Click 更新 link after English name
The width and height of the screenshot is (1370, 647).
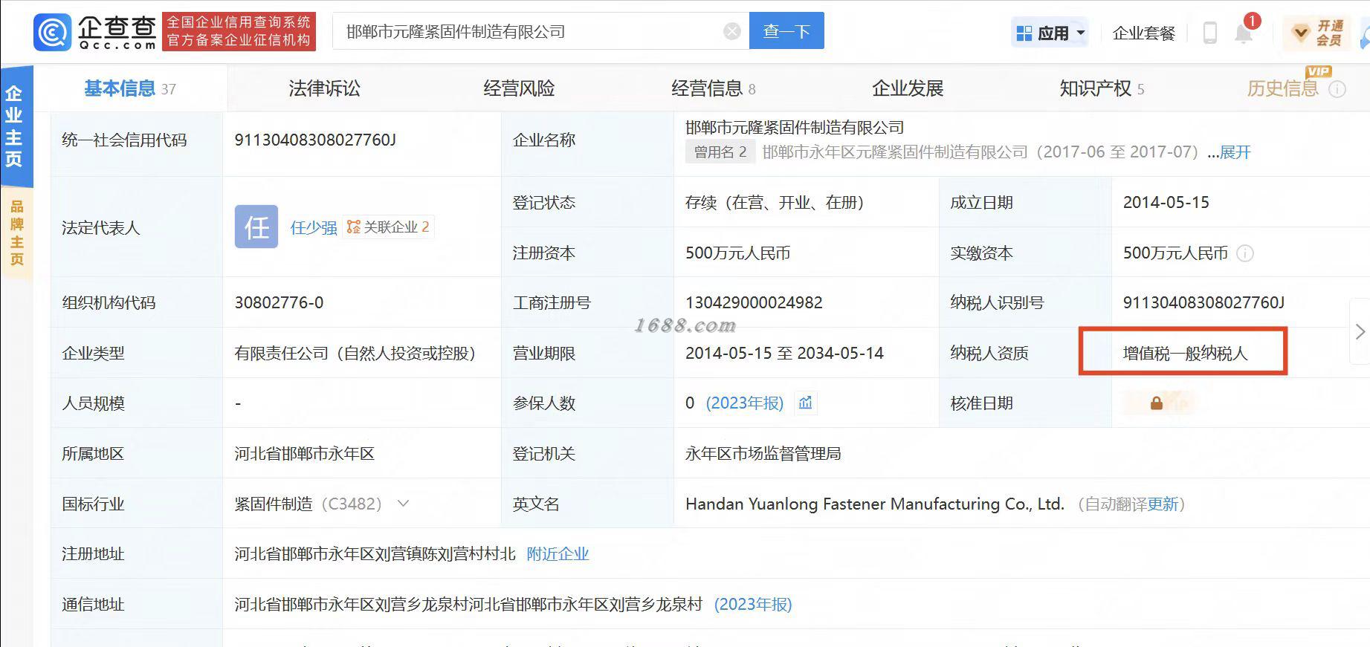coord(1163,504)
